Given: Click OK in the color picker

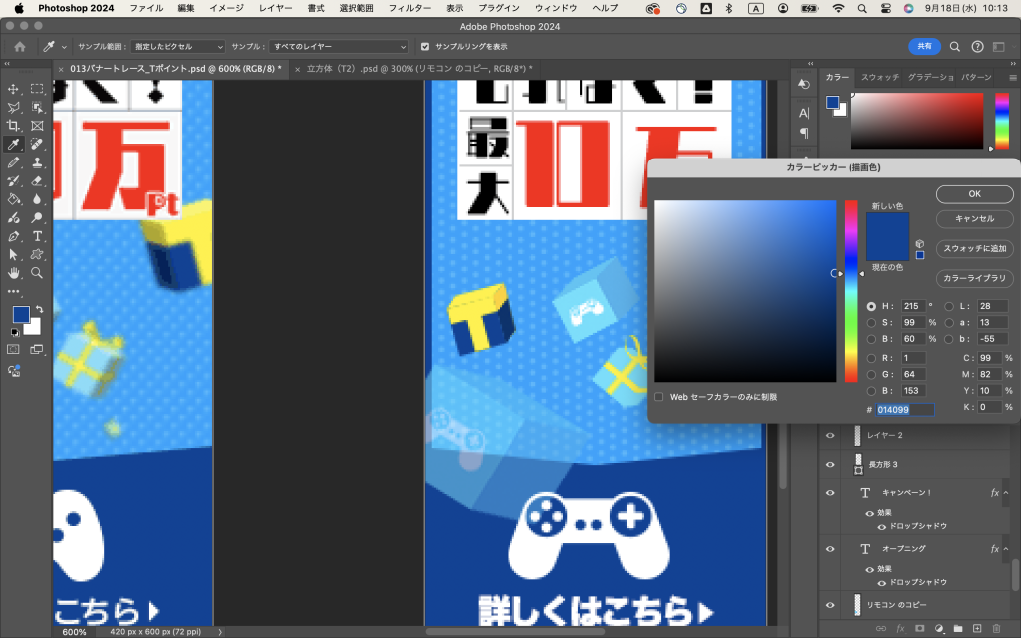Looking at the screenshot, I should coord(974,193).
